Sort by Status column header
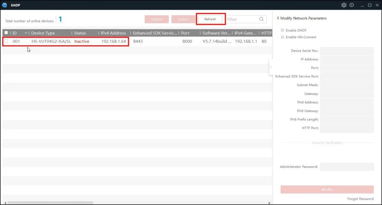This screenshot has width=382, height=205. pos(80,33)
